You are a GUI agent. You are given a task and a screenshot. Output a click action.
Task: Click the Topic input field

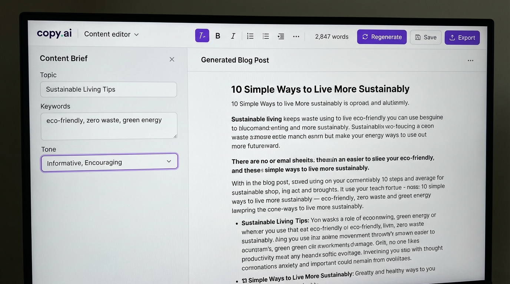108,89
